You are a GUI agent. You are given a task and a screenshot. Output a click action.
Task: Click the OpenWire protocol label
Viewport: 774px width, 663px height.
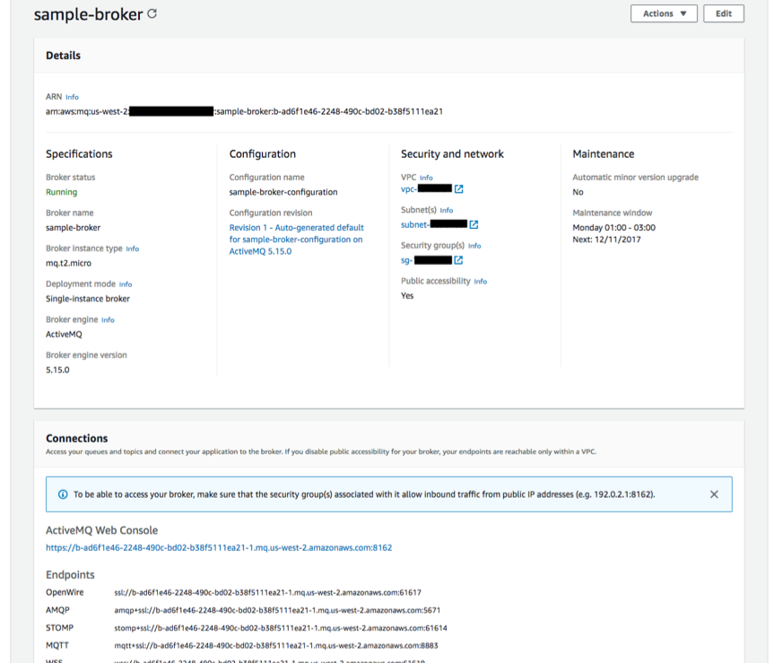(x=65, y=592)
